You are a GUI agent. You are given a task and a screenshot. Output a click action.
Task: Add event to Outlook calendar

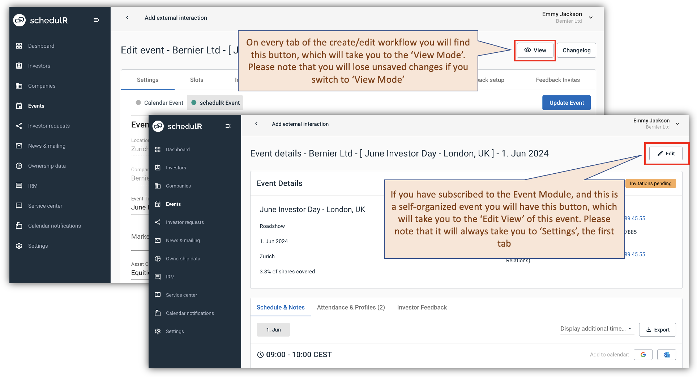click(666, 354)
